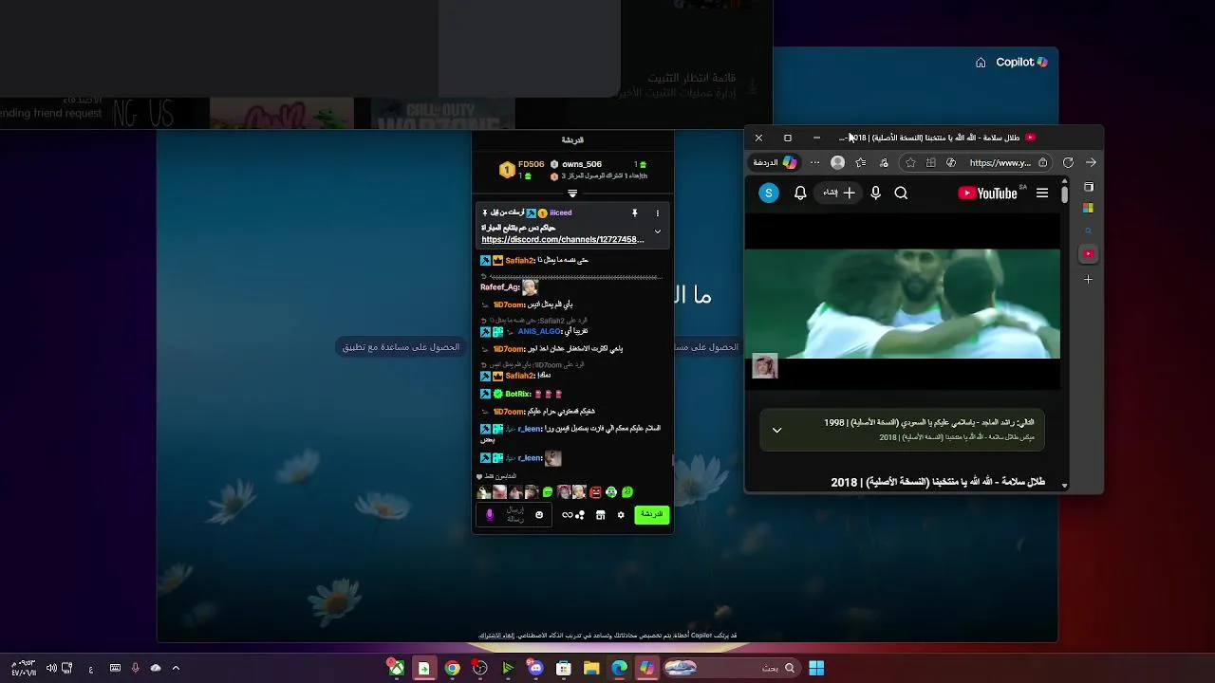Viewport: 1215px width, 683px height.
Task: Click the send message input field
Action: [514, 515]
